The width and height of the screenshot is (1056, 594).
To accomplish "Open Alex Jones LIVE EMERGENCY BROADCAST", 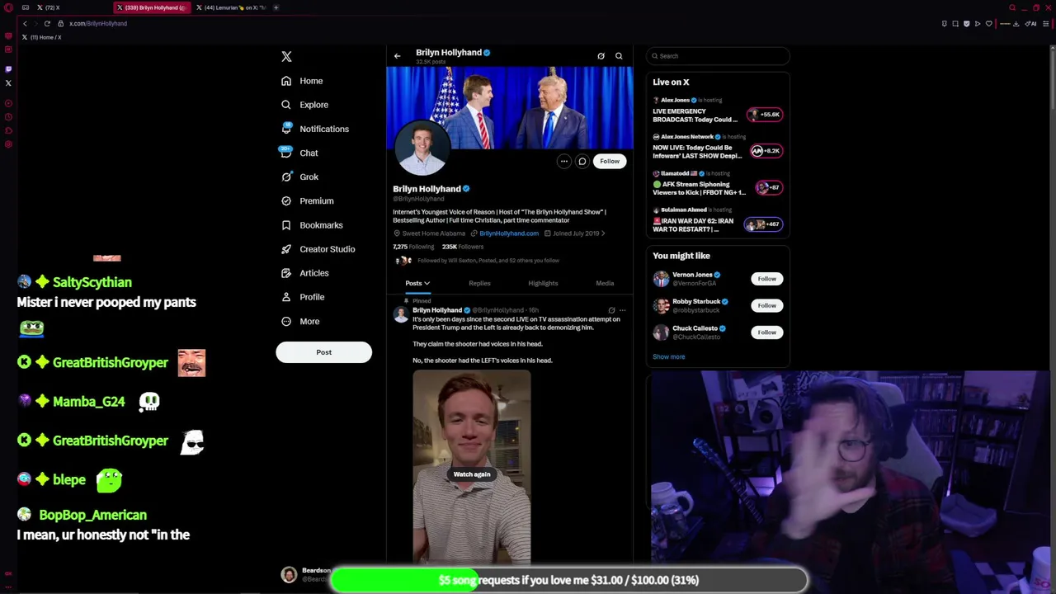I will 717,110.
